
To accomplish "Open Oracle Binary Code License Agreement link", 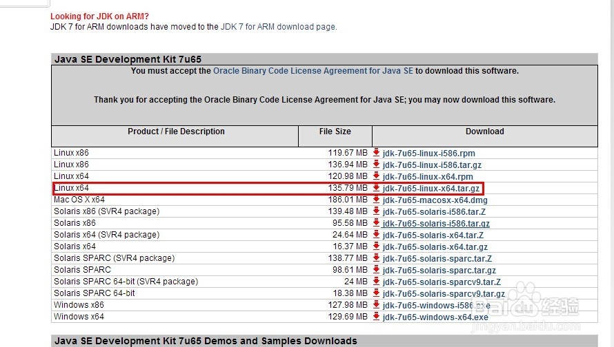I will tap(313, 71).
